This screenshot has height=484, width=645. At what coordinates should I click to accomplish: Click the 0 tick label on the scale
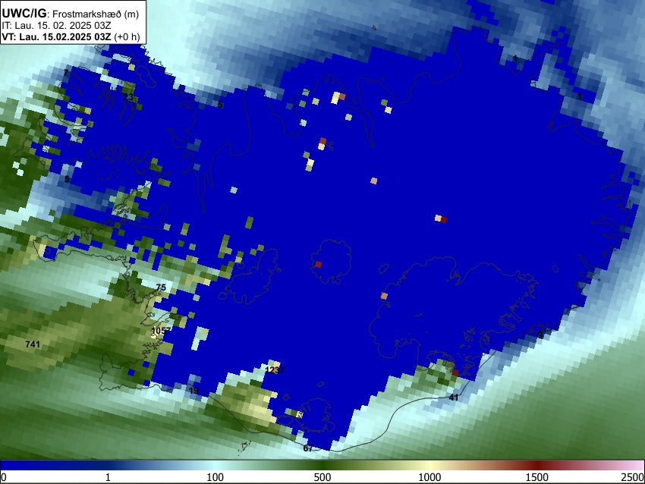[4, 477]
